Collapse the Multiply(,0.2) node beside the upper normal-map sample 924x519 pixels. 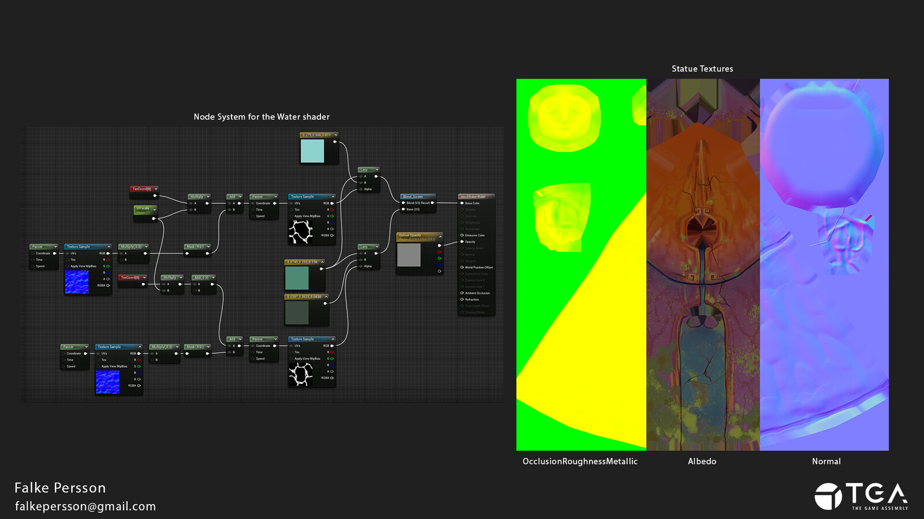click(146, 247)
